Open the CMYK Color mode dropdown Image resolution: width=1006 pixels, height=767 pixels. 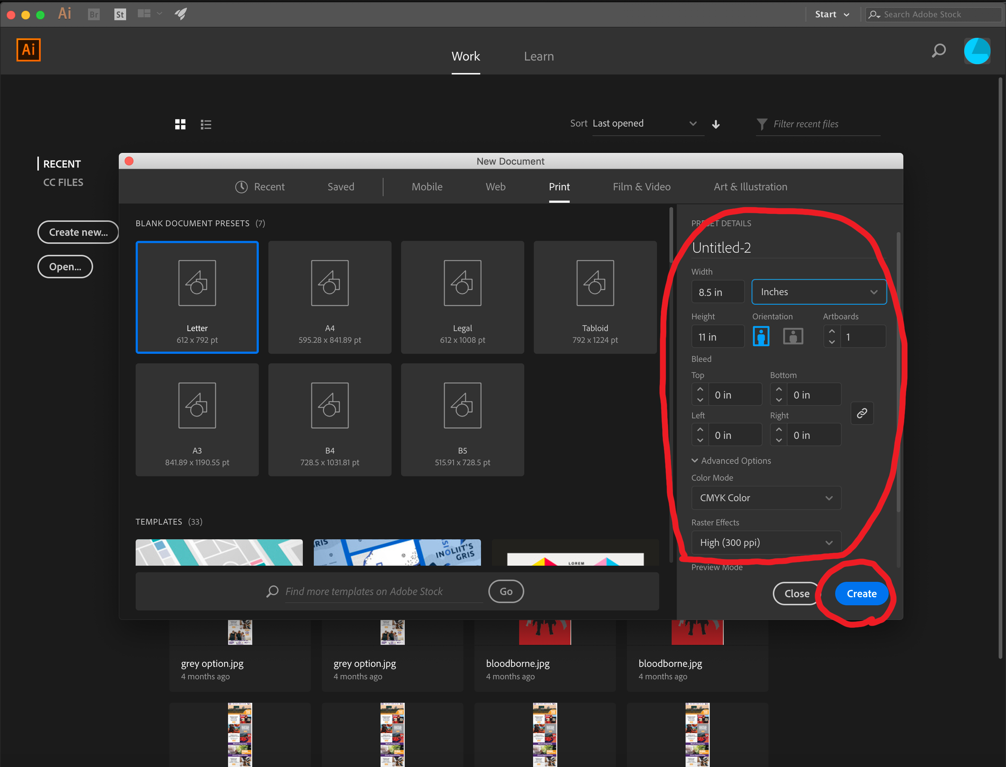[x=766, y=498]
